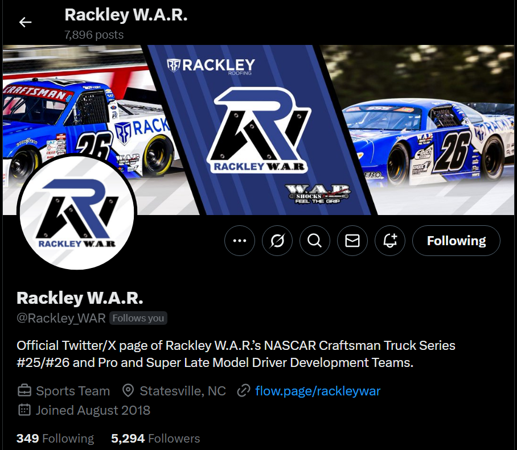The image size is (517, 450).
Task: Open the three-dots more options menu
Action: [240, 241]
